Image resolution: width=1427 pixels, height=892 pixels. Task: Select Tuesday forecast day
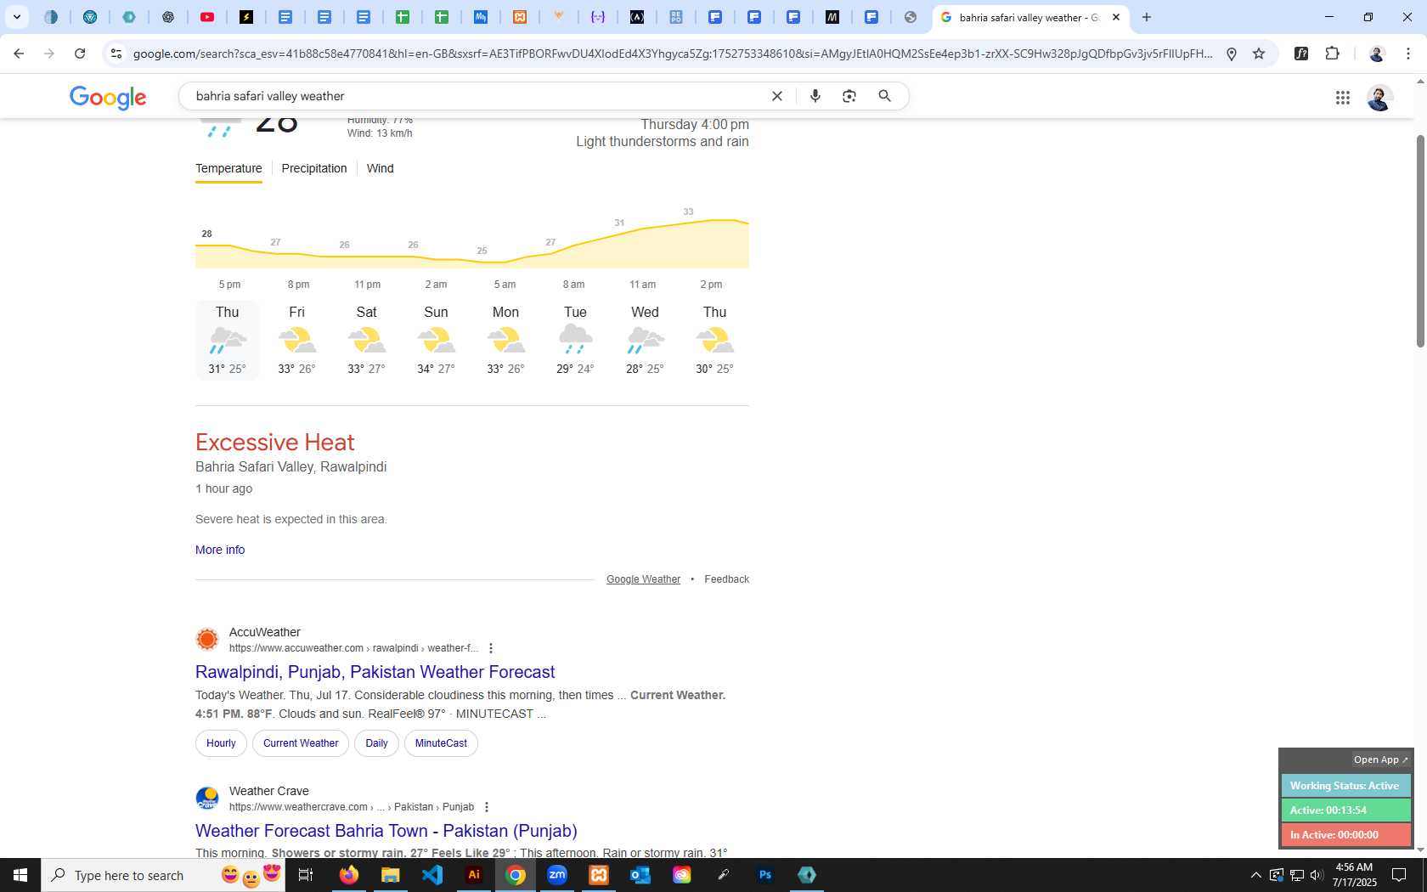[x=575, y=340]
